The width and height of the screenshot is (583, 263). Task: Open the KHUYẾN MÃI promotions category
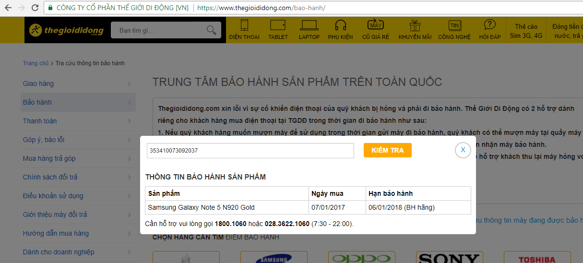(415, 30)
